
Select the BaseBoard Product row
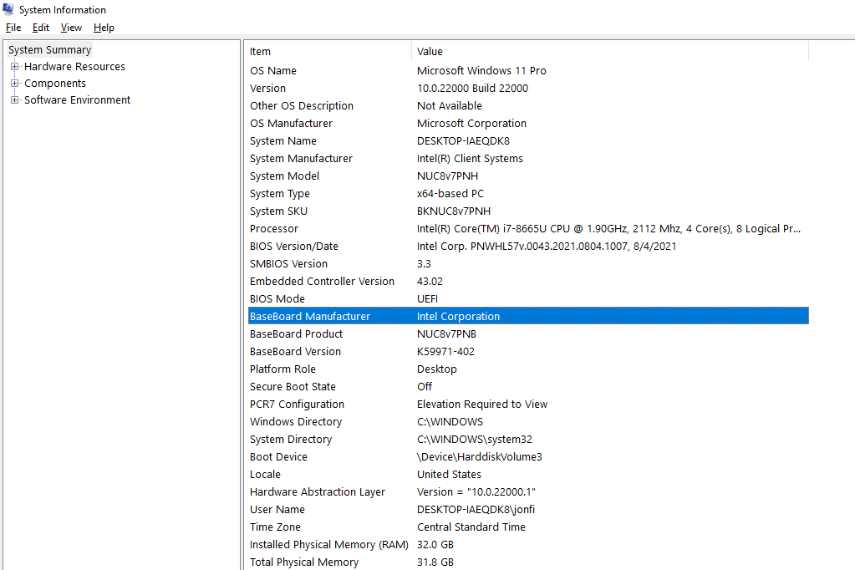click(x=528, y=333)
